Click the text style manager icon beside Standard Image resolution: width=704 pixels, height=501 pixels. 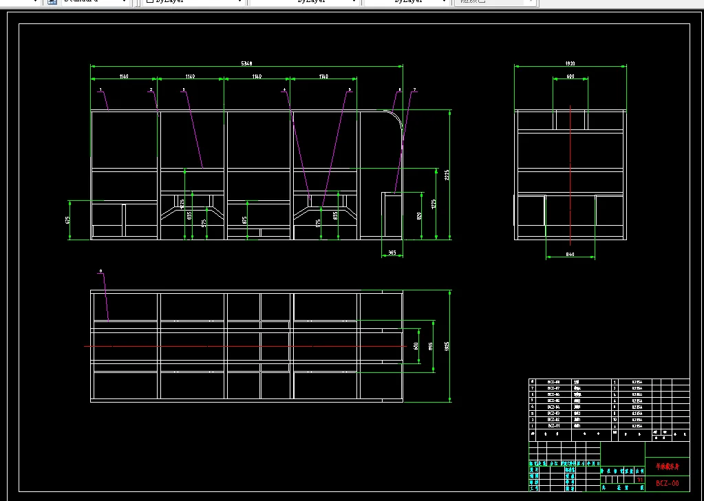(52, 1)
